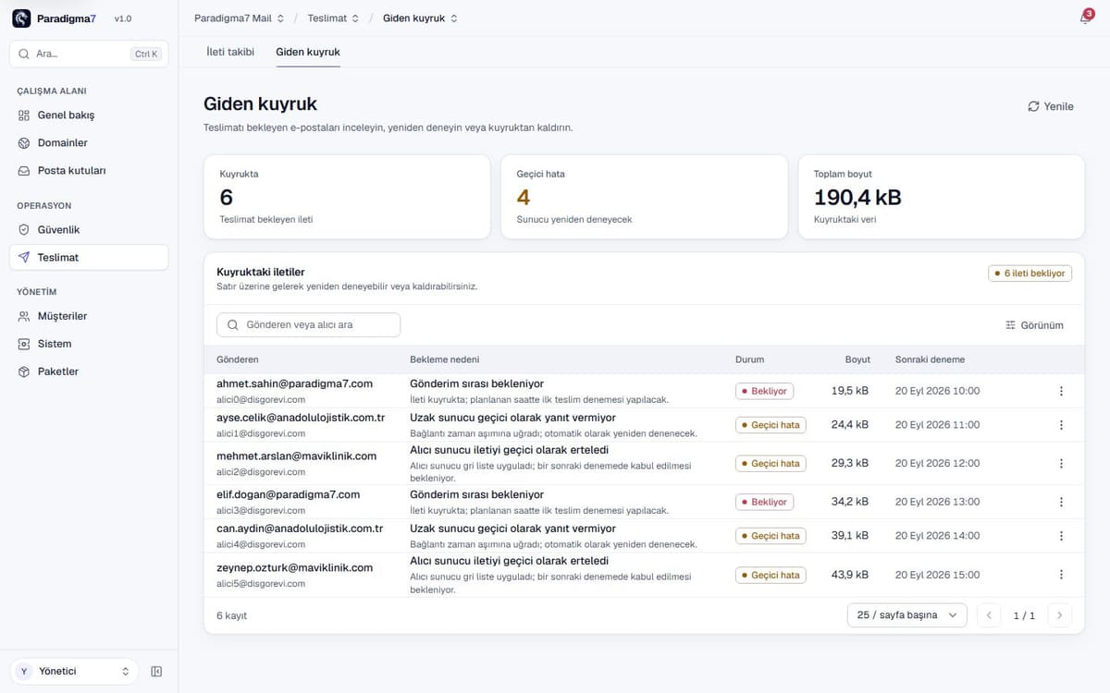
Task: Switch to the İleti takibi tab
Action: (x=230, y=52)
